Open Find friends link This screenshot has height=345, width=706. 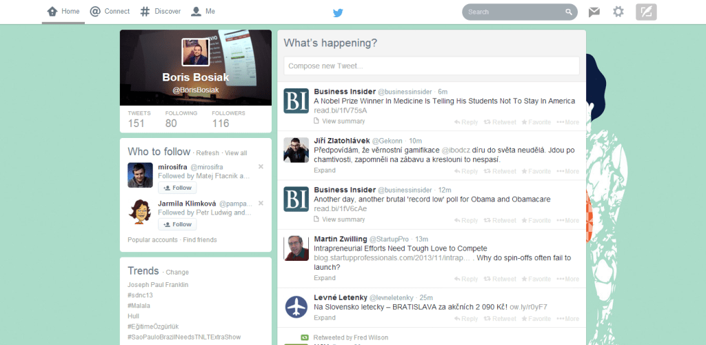click(200, 240)
